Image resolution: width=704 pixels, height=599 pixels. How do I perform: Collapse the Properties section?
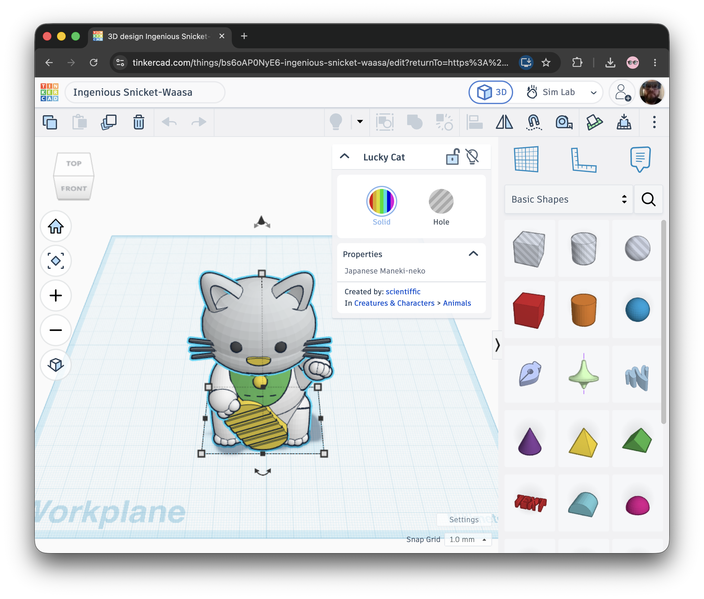473,254
